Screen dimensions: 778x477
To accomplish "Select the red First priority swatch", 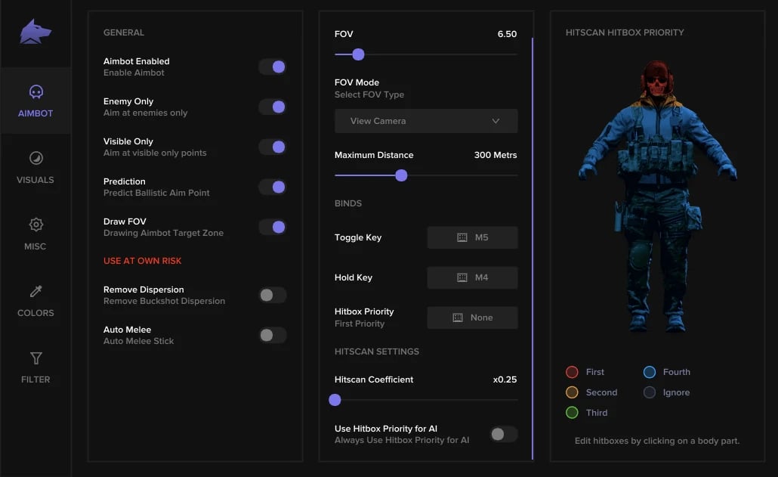I will [572, 372].
